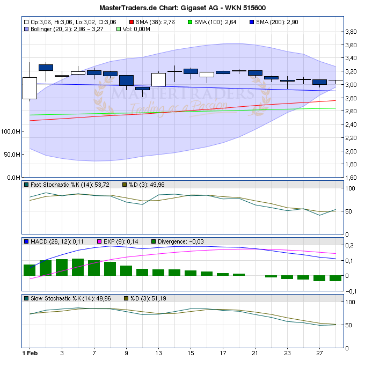
Task: Click the teal Fast Stochastic %K swatch
Action: pos(26,185)
